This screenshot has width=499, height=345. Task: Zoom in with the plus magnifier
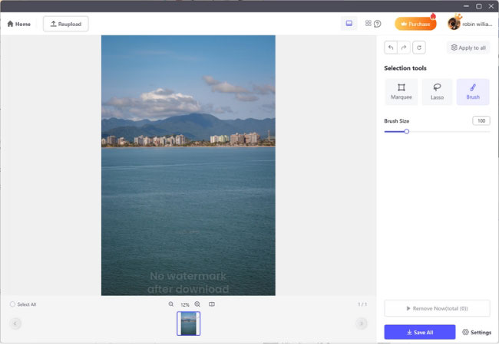point(197,304)
